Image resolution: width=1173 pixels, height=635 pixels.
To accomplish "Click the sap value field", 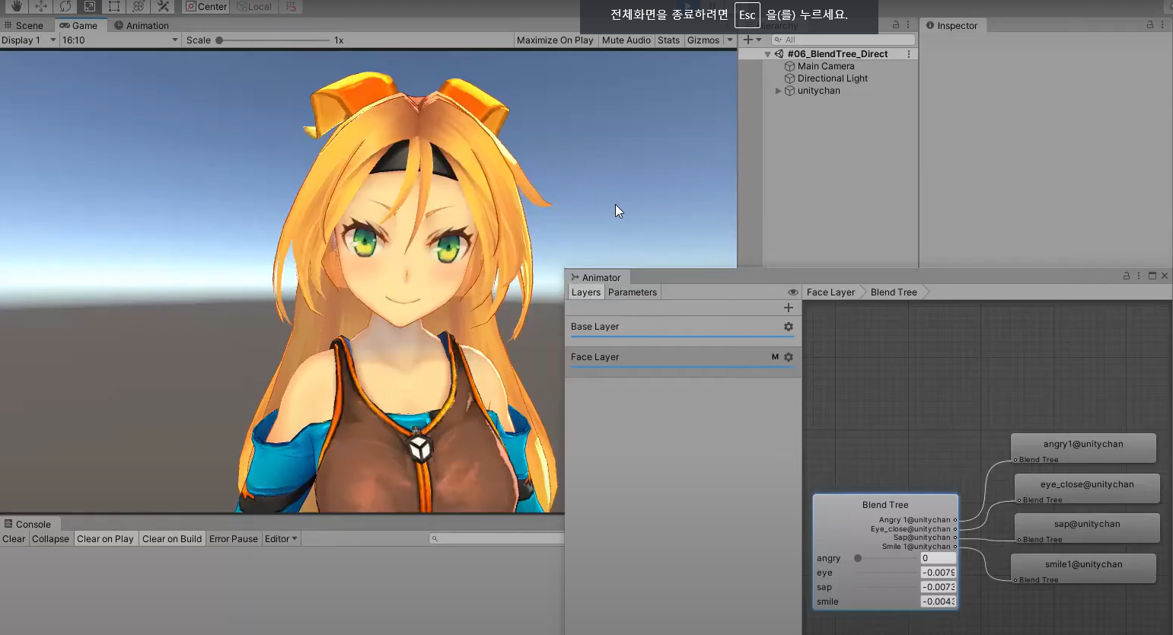I will [x=938, y=587].
